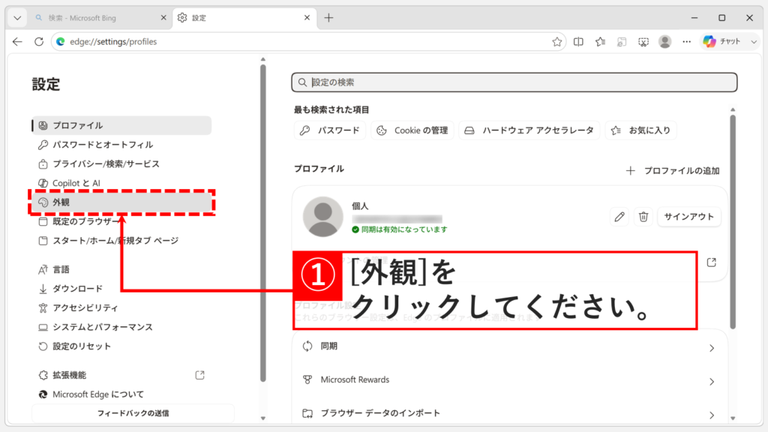Open 設定のリセット in the sidebar
The image size is (768, 432).
122,346
